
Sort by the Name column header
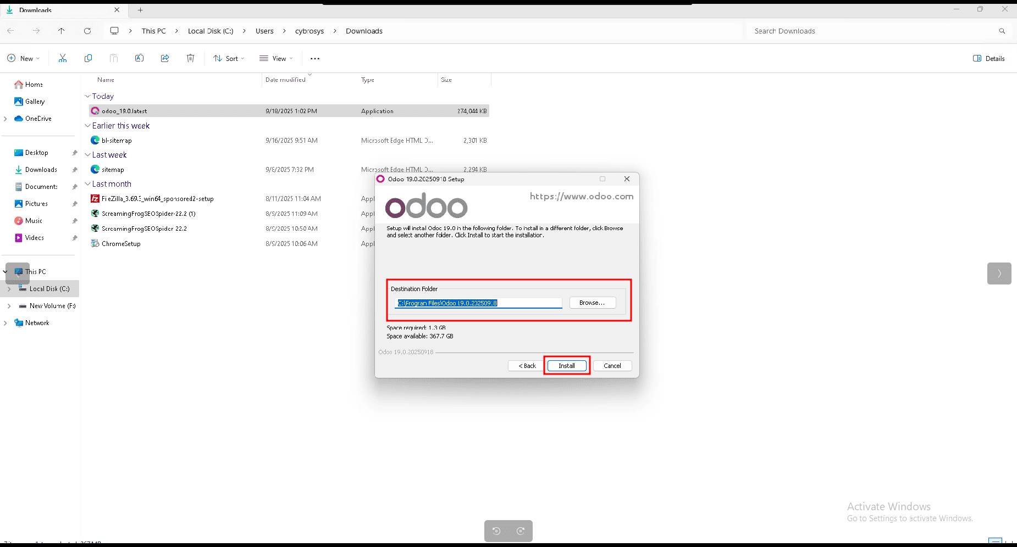tap(106, 80)
